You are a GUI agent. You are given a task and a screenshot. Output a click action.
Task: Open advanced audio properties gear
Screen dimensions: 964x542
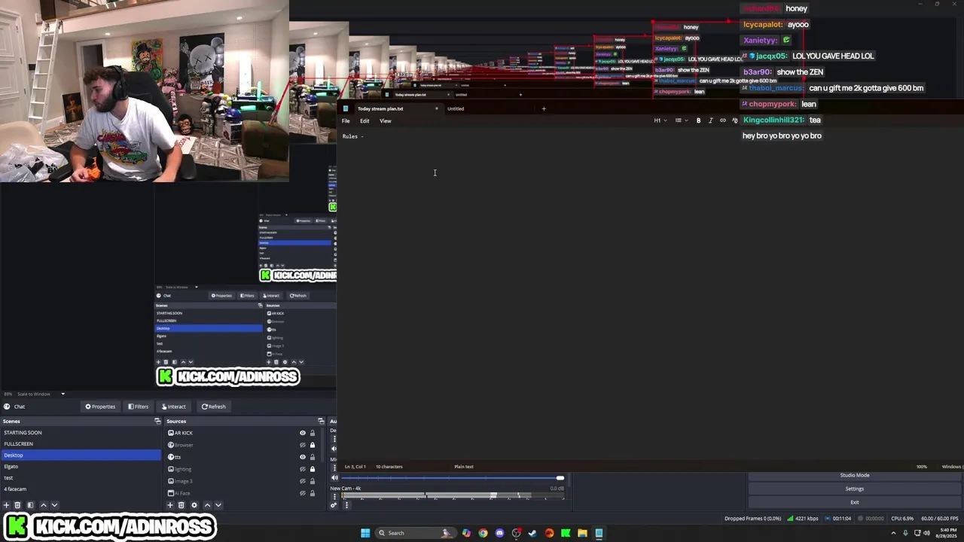[334, 505]
